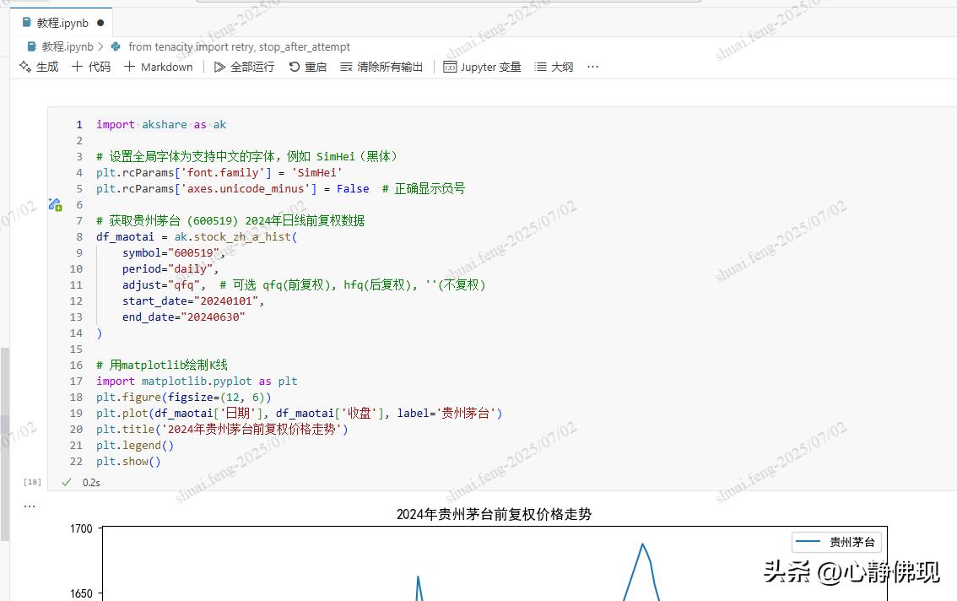Click on line 1 'import akshare as ak'
Screen dimensions: 957x601
click(161, 125)
